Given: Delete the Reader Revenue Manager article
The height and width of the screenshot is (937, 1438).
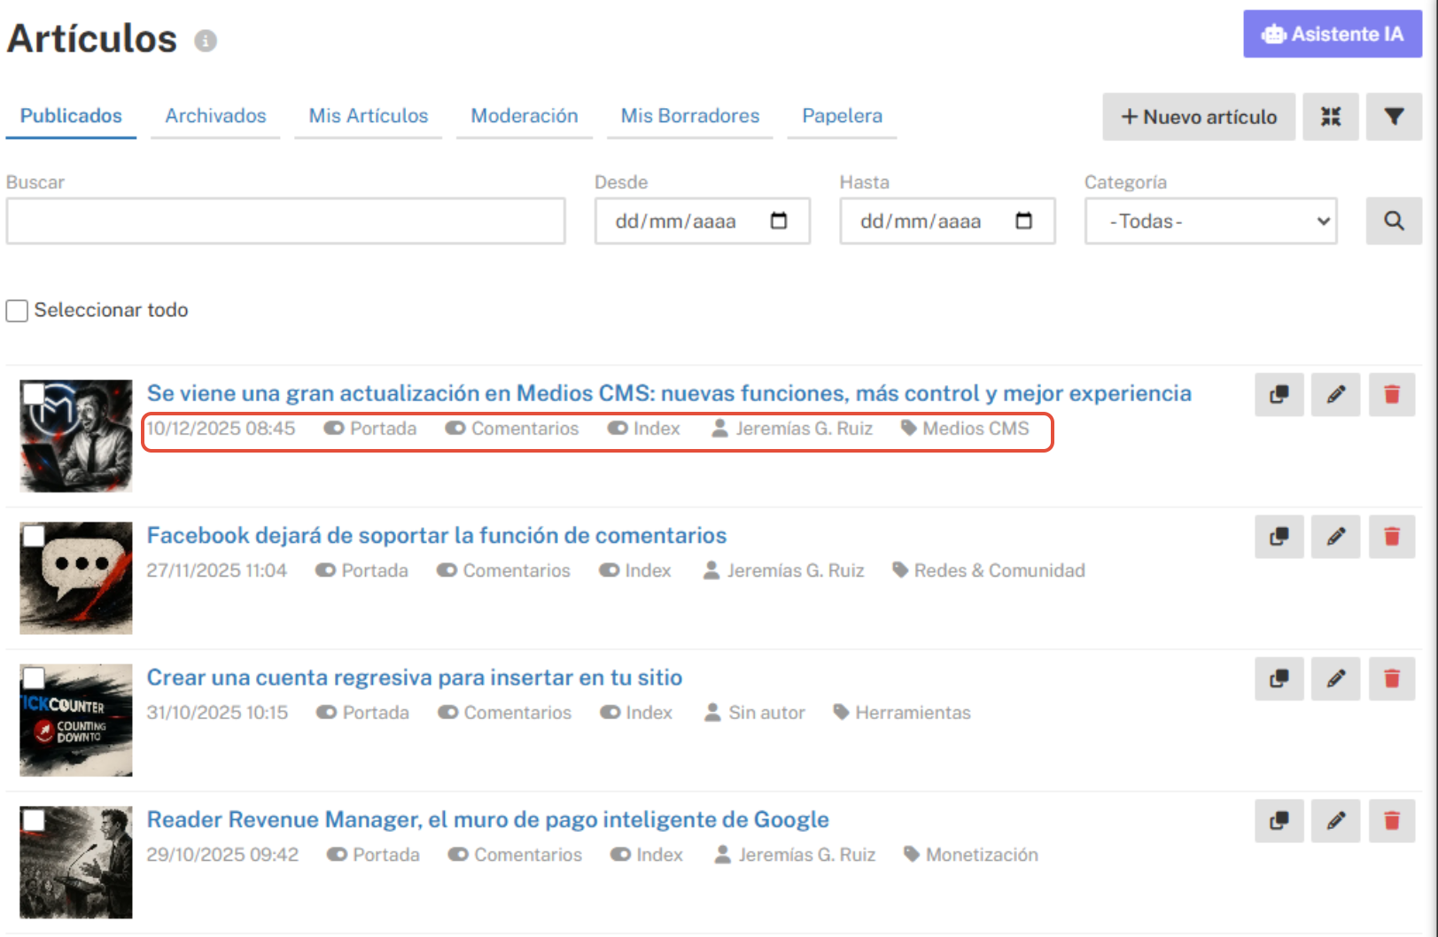Looking at the screenshot, I should (x=1392, y=821).
